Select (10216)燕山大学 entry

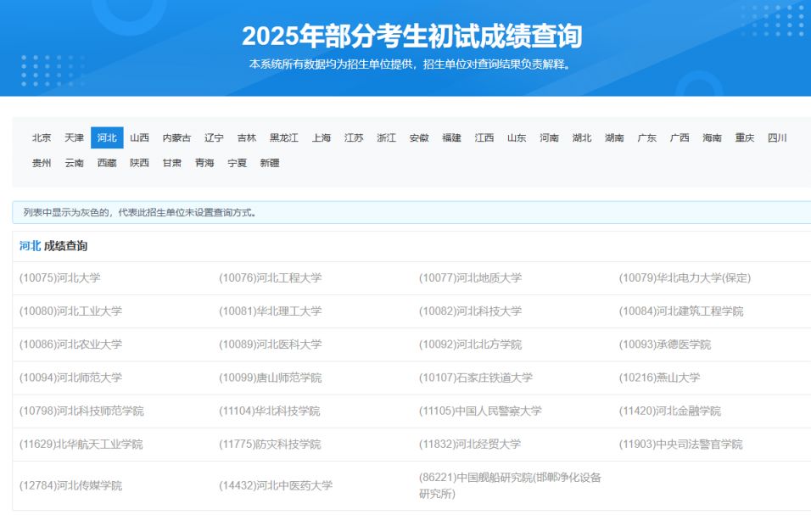tap(659, 378)
